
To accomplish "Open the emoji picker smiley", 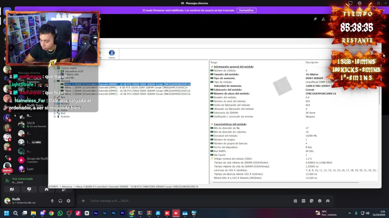I will click(x=320, y=201).
